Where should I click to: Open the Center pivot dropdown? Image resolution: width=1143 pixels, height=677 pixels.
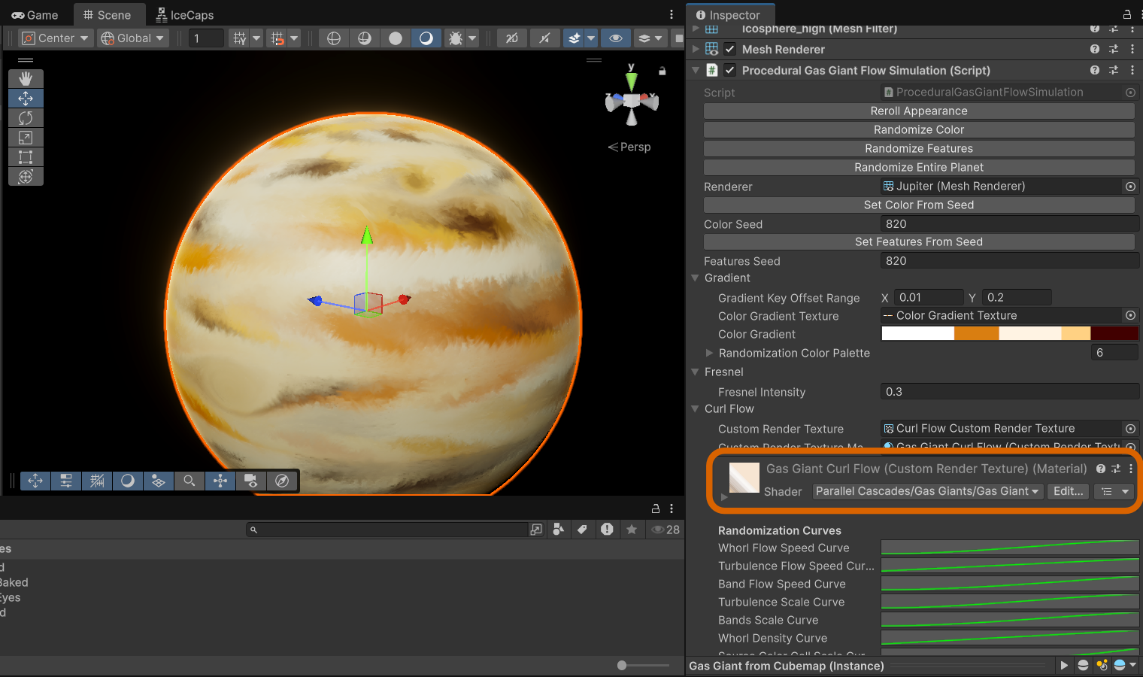pyautogui.click(x=56, y=38)
